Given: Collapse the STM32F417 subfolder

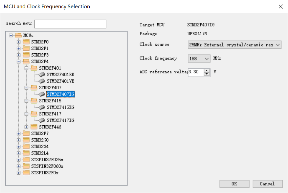Looking at the screenshot, I should (27, 114).
